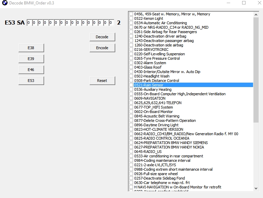Click the Decode button

pos(102,37)
